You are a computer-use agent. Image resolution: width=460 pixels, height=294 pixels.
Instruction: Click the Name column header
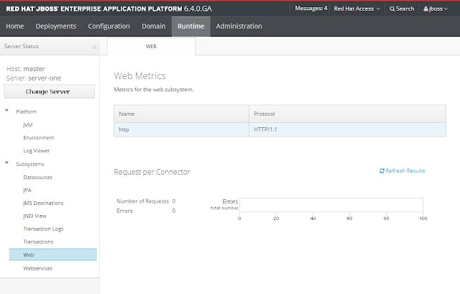(181, 114)
